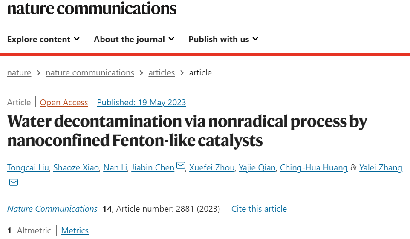410x239 pixels.
Task: Click the Open Access link
Action: (x=64, y=102)
